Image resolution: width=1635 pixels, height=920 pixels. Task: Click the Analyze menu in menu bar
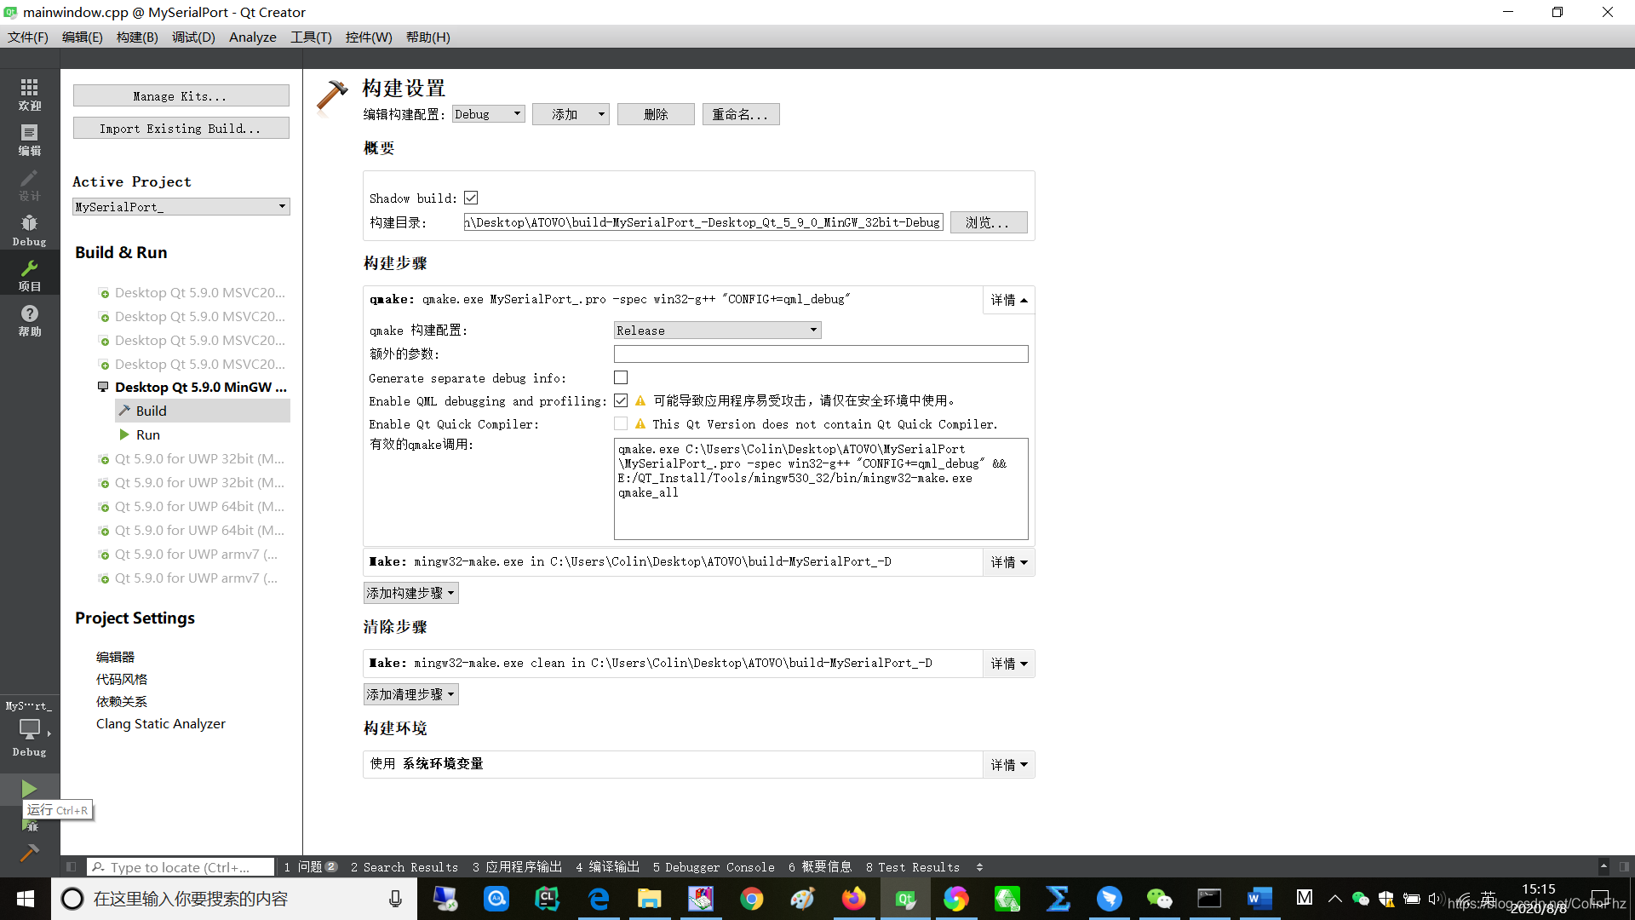[253, 37]
